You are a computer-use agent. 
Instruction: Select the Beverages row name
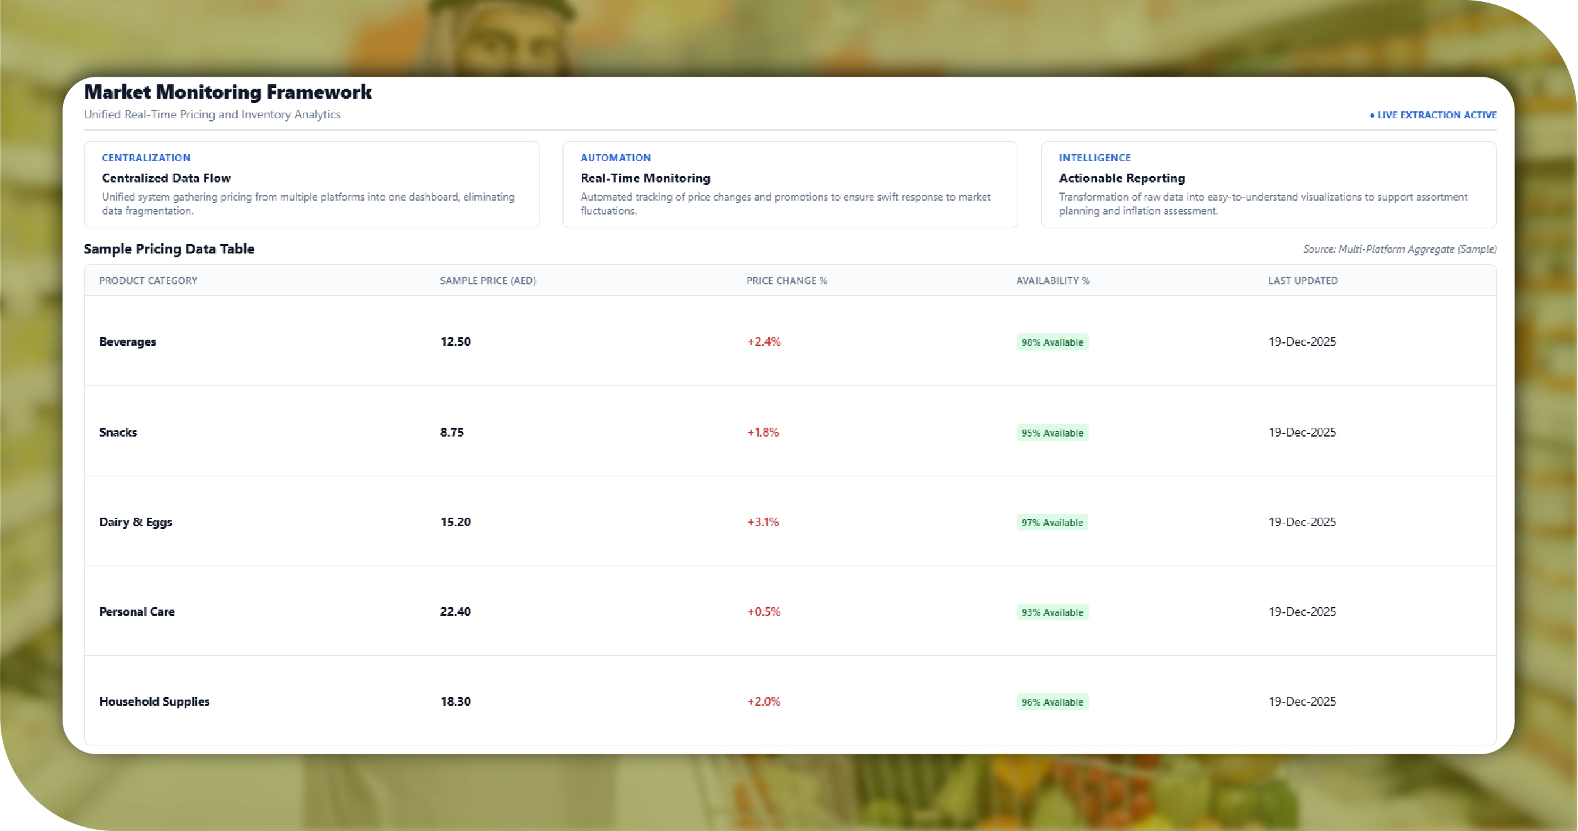click(128, 342)
